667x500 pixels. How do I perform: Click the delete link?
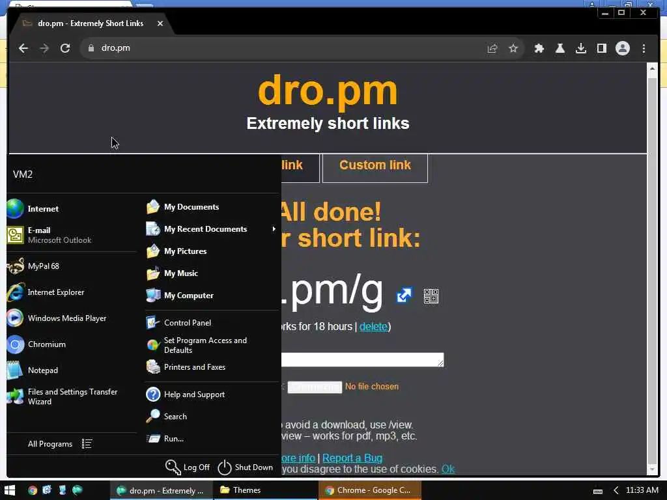coord(373,327)
